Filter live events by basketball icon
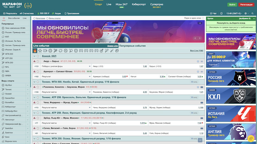Screen dimensions: 257x144 pos(66,51)
